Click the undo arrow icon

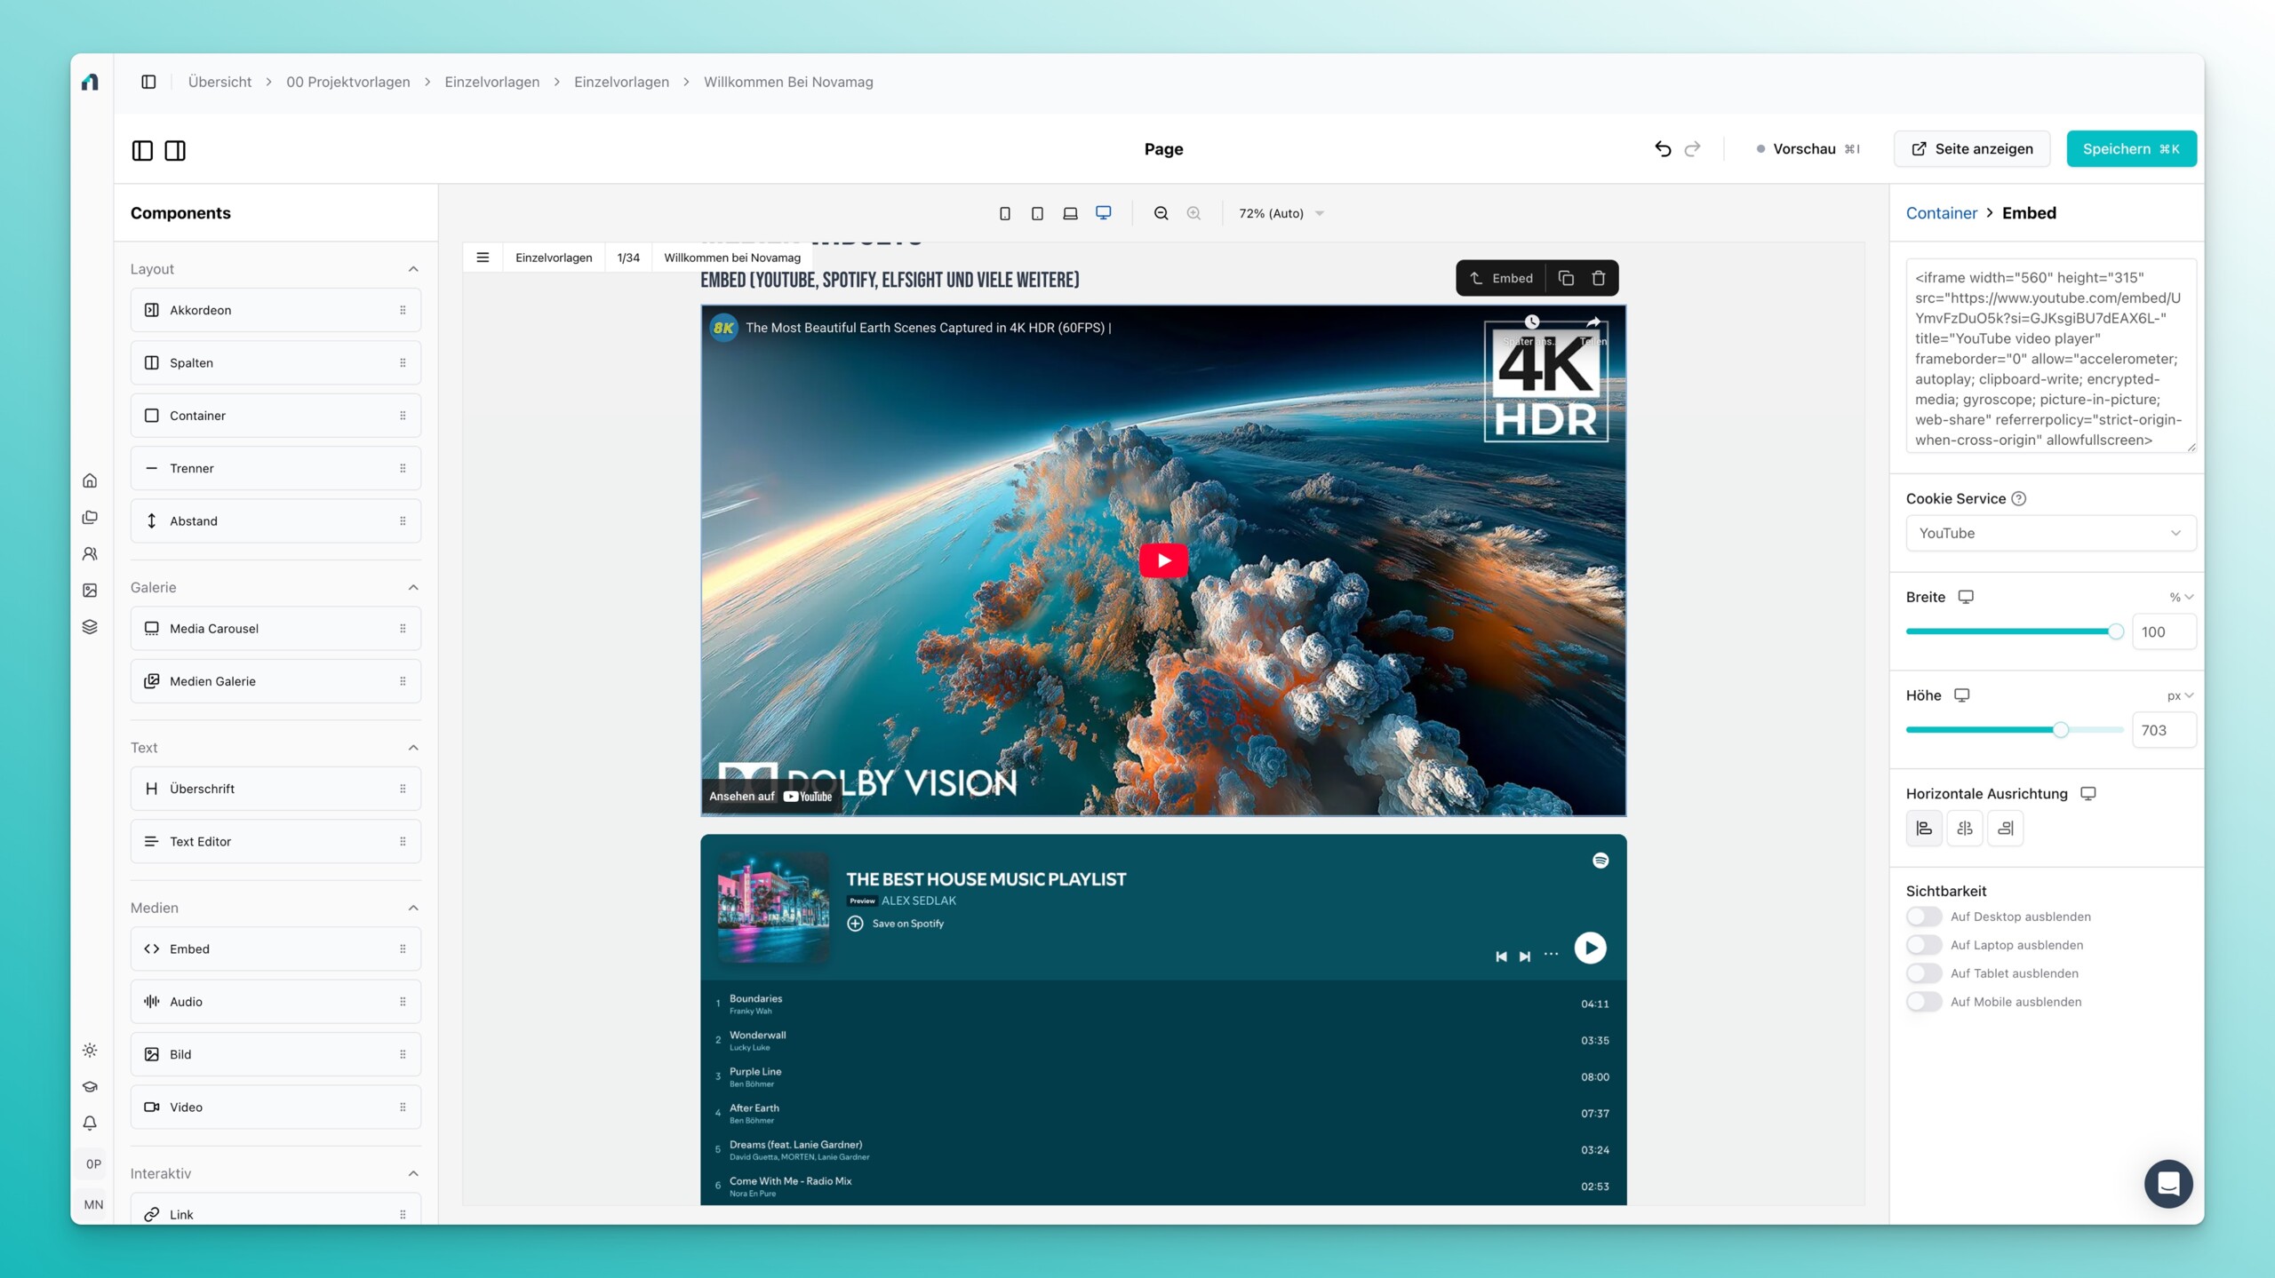click(1663, 149)
